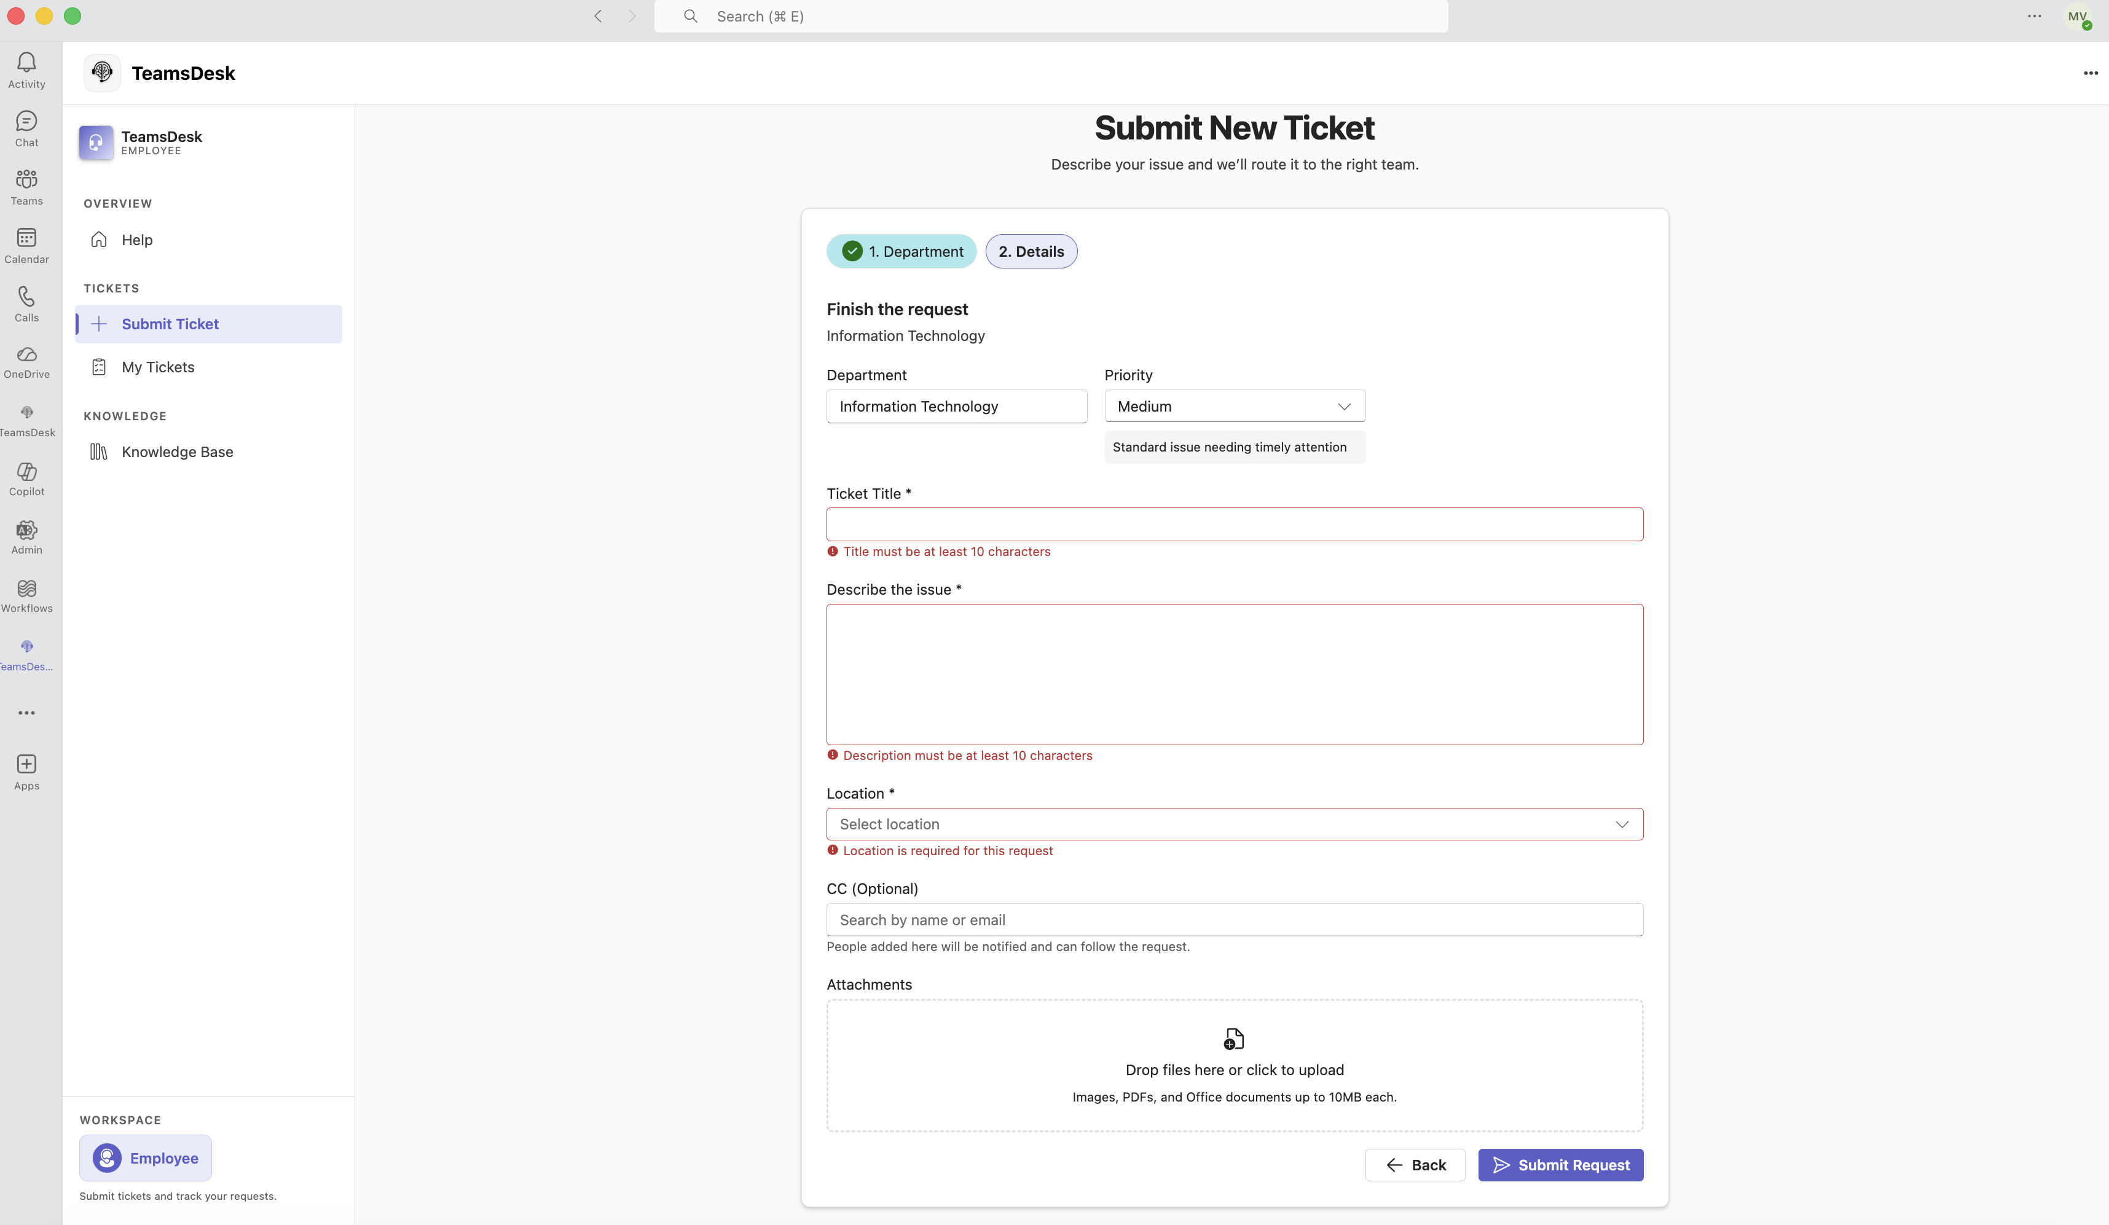Open app options ellipsis at header right
This screenshot has width=2109, height=1225.
pyautogui.click(x=2091, y=72)
